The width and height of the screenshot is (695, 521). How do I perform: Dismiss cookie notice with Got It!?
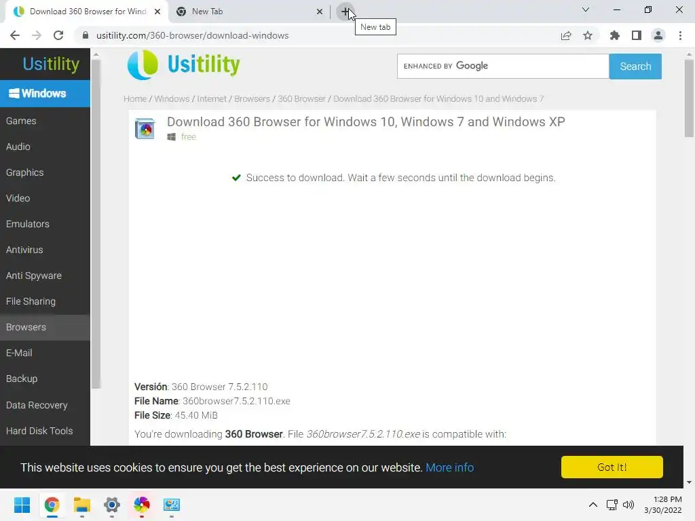click(x=612, y=467)
